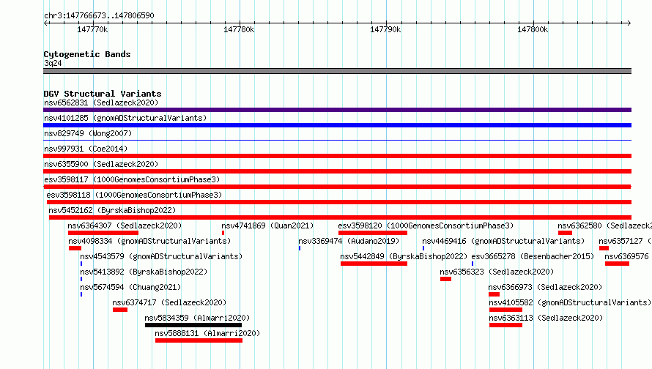Click the Cytogenetic Bands track title
Image resolution: width=652 pixels, height=369 pixels.
(87, 54)
